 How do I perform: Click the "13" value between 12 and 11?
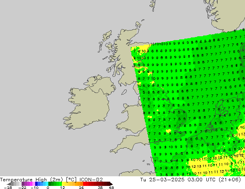[x=199, y=166]
